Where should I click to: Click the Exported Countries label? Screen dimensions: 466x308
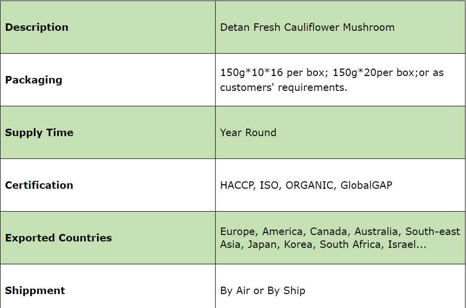(x=59, y=238)
